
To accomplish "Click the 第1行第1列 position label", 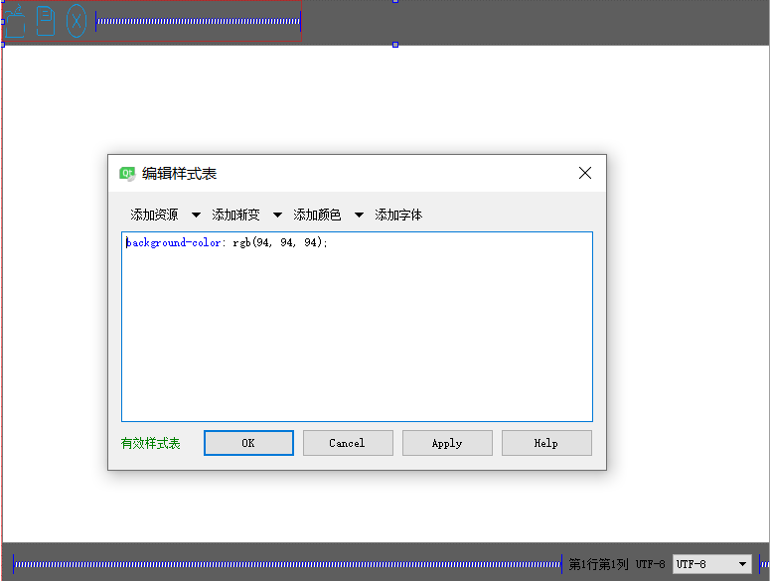I will [598, 564].
